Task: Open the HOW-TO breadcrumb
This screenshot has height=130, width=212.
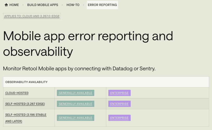Action: point(73,5)
